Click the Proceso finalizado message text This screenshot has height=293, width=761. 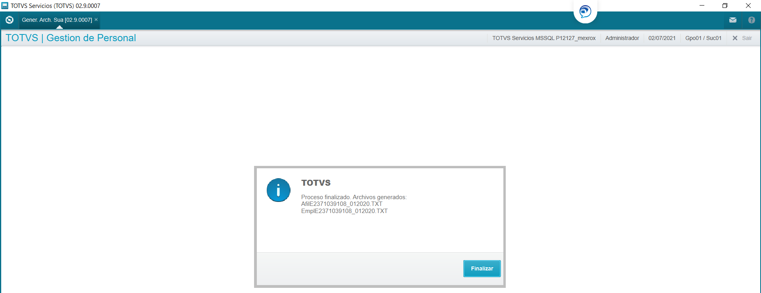coord(354,197)
